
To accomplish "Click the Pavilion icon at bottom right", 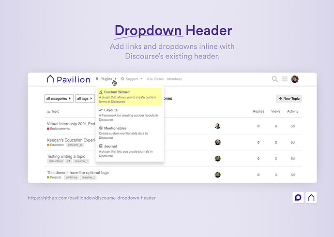I will (311, 197).
